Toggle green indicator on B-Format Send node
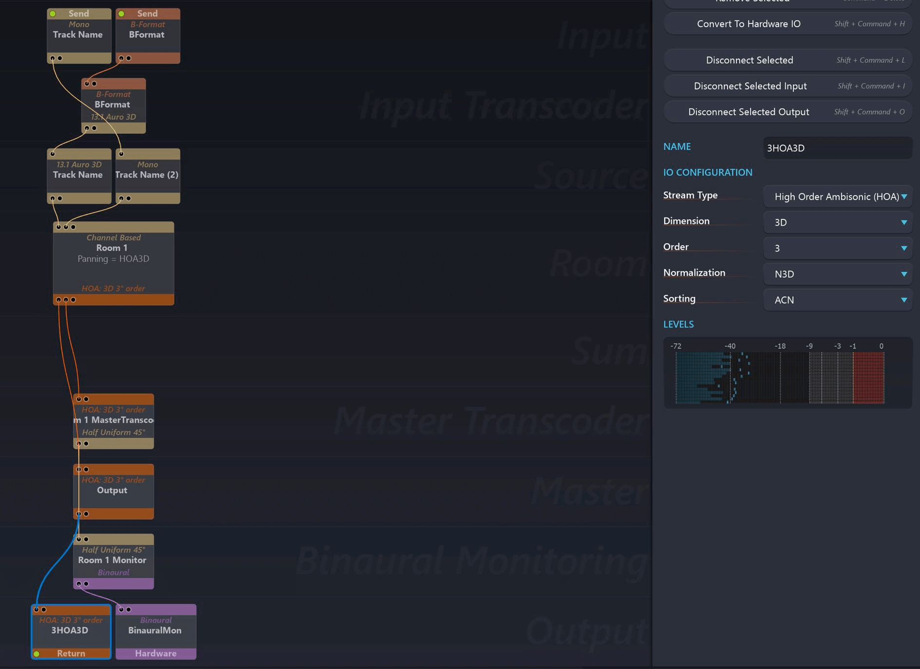The height and width of the screenshot is (669, 920). point(121,14)
